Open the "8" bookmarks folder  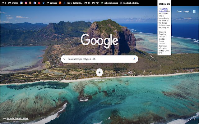click(x=4, y=3)
